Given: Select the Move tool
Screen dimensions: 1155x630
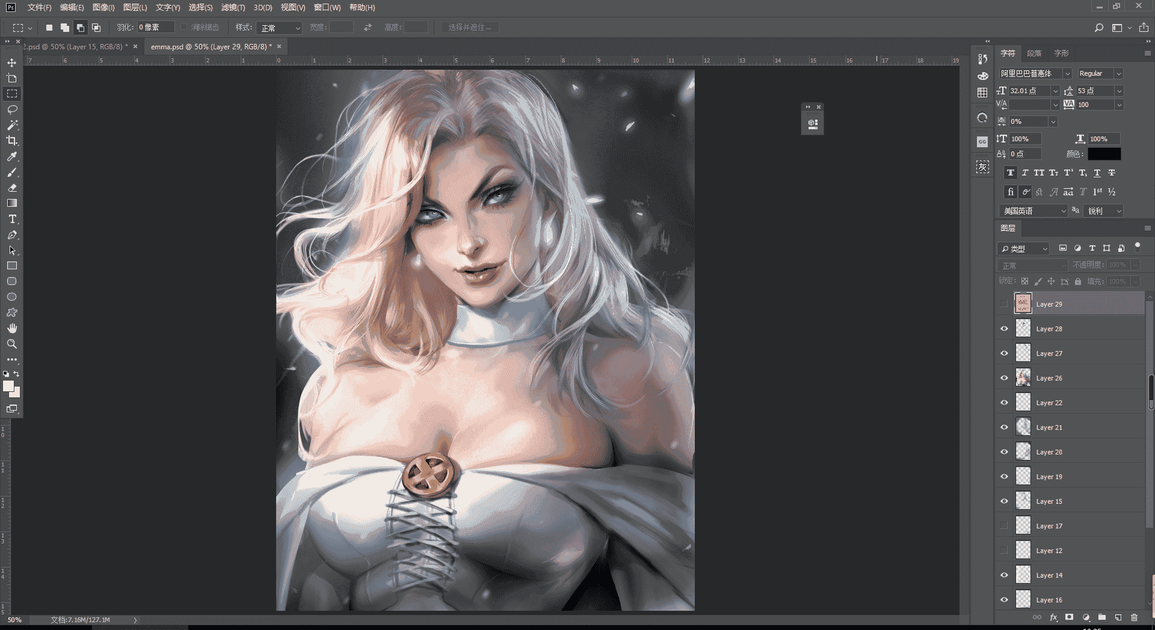Looking at the screenshot, I should 11,63.
